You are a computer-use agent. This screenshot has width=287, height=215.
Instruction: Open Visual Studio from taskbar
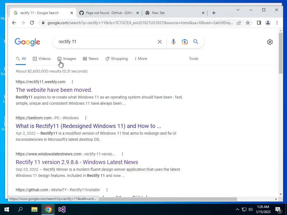(x=62, y=209)
